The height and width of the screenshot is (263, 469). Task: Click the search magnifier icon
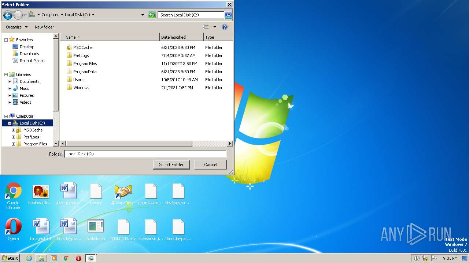[228, 15]
